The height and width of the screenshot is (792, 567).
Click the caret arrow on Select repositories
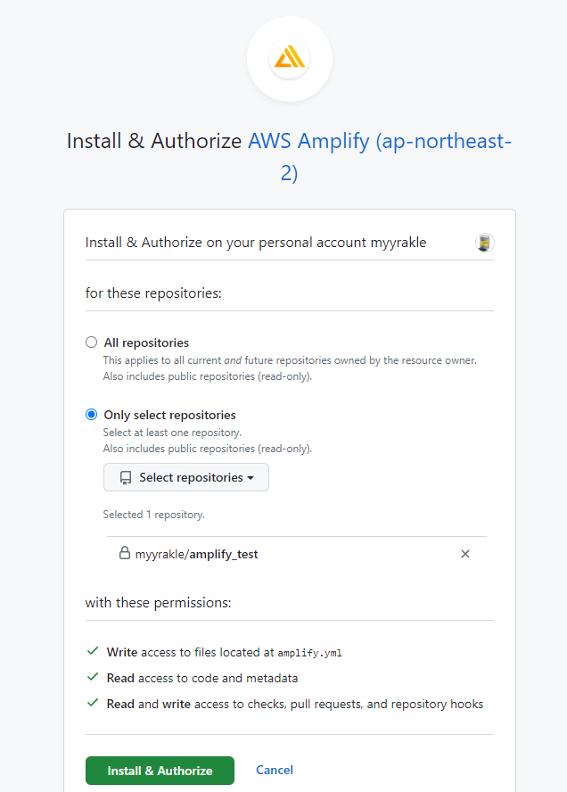[251, 479]
